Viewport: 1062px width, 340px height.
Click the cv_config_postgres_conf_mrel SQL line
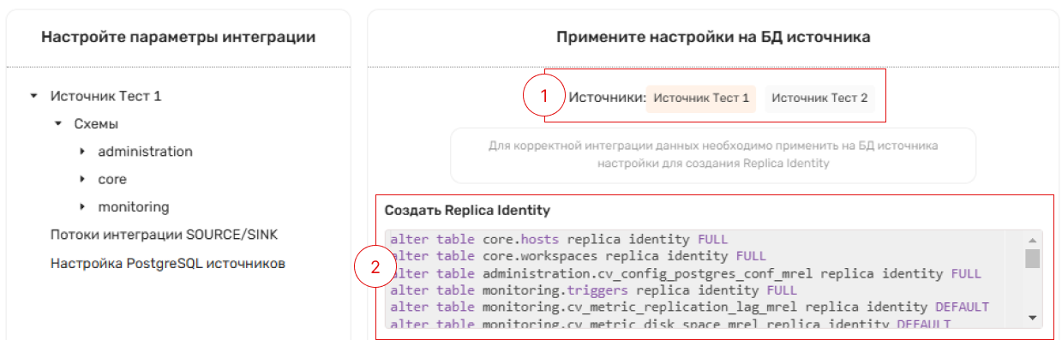point(685,274)
